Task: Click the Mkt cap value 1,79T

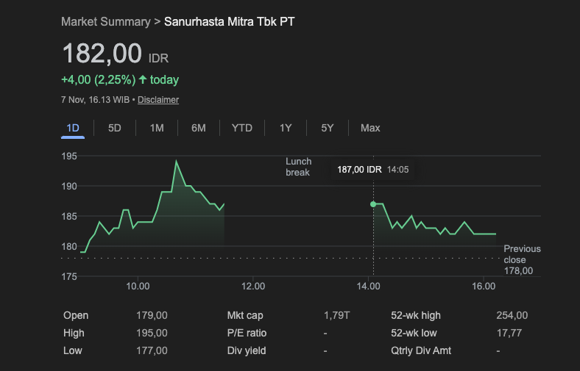Action: 336,315
